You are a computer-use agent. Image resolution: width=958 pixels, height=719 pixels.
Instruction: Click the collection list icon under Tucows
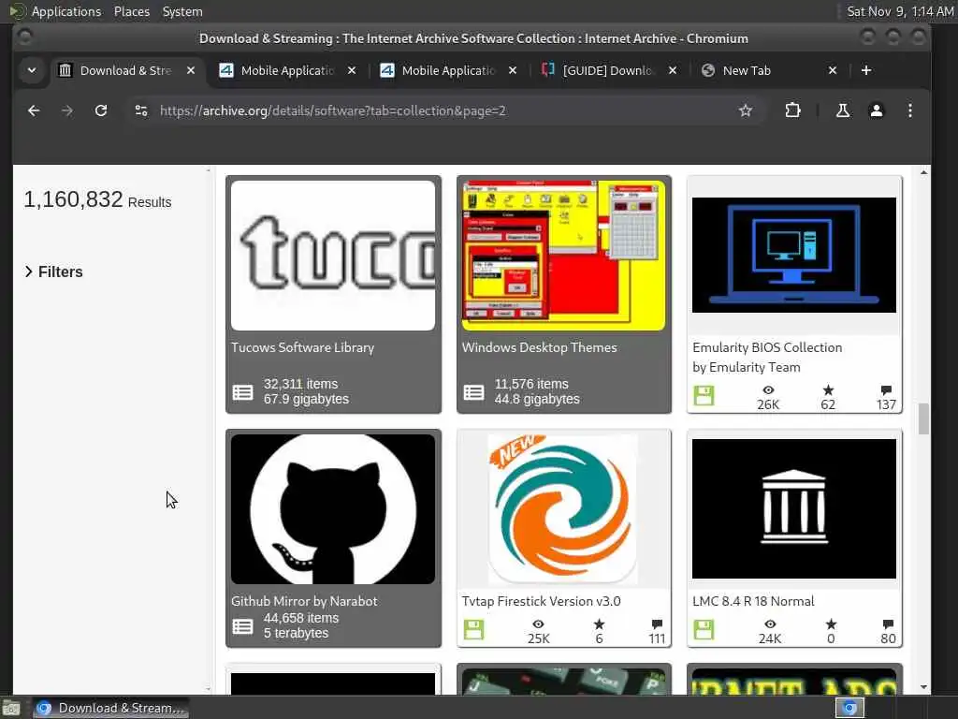[242, 392]
